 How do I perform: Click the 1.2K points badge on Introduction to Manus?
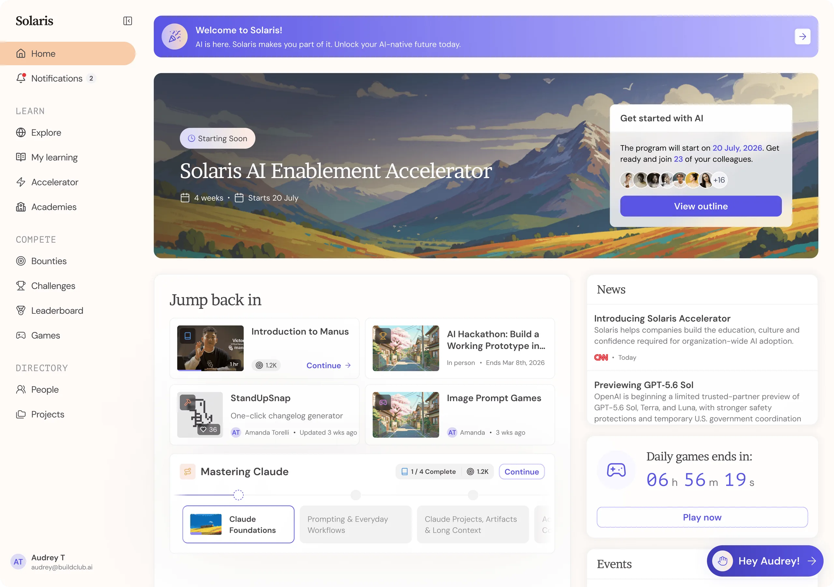pyautogui.click(x=266, y=365)
